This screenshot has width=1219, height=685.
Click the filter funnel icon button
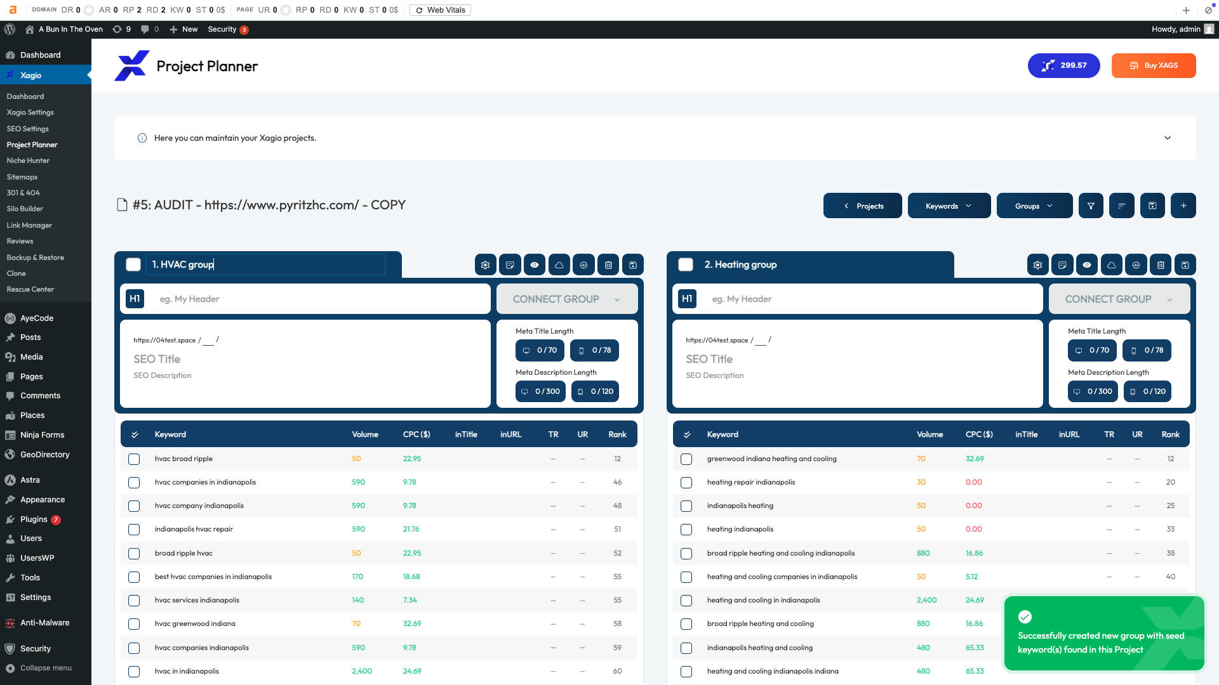click(x=1091, y=205)
